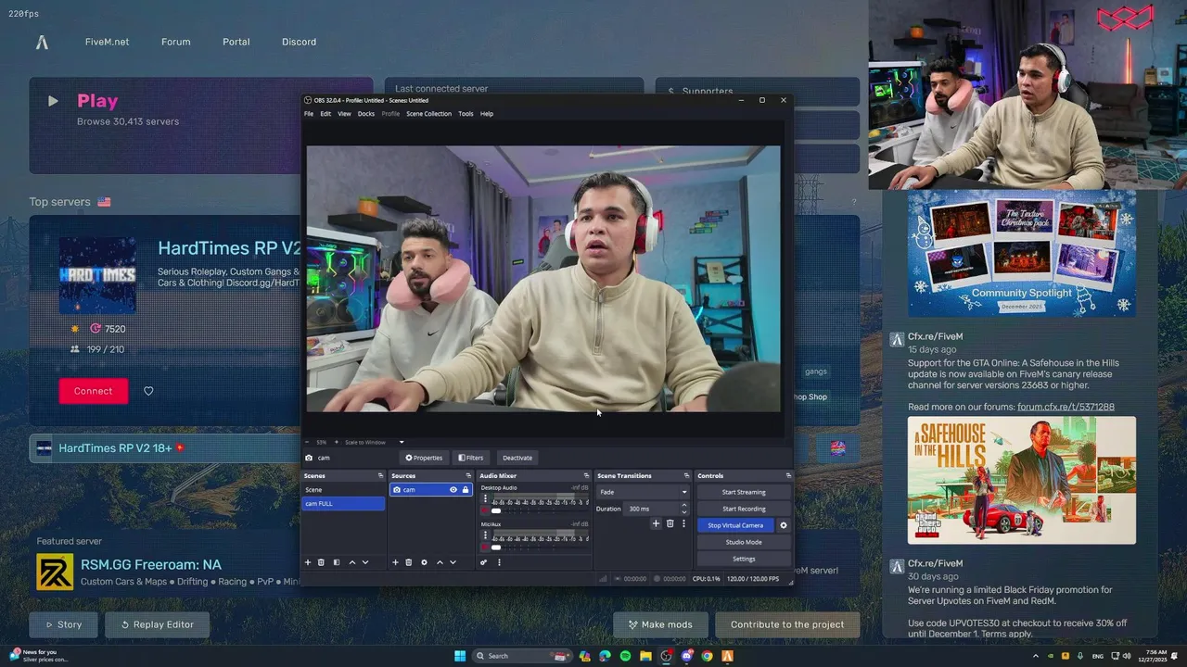Open Audio Mixer bottom three-dot menu
Viewport: 1187px width, 667px height.
[499, 562]
